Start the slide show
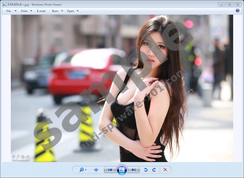 (122, 170)
